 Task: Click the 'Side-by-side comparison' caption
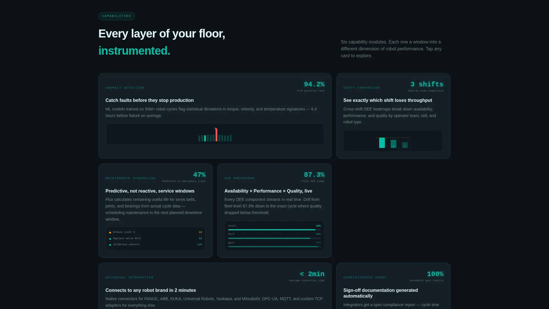tap(425, 91)
